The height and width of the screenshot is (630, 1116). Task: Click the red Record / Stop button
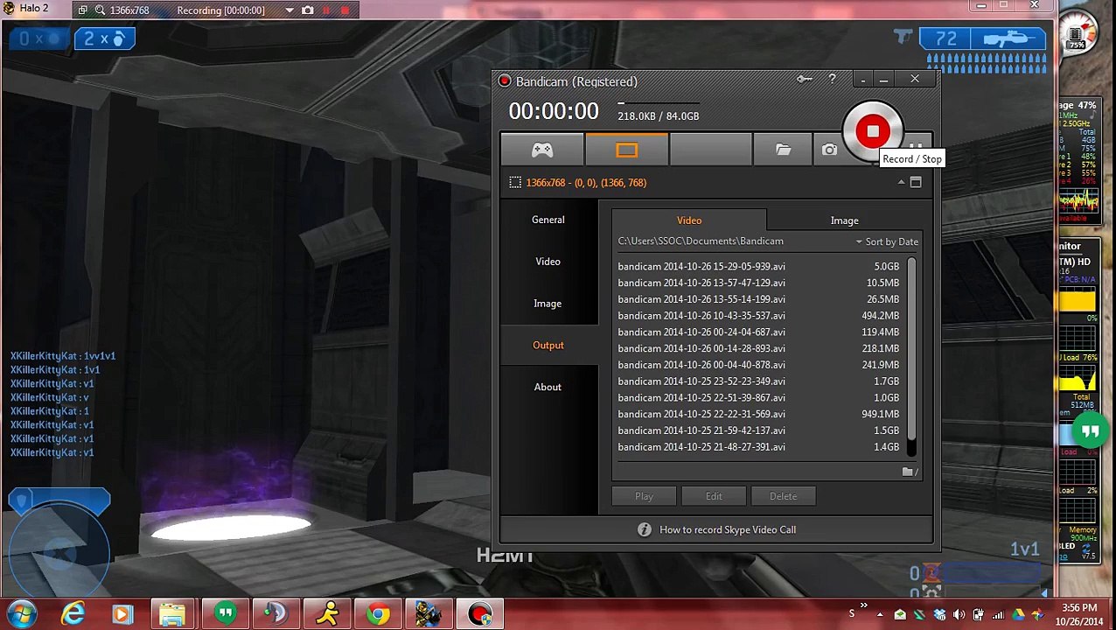(872, 132)
